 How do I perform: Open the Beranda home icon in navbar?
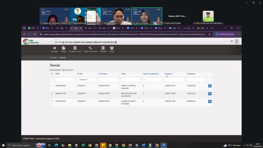click(55, 49)
